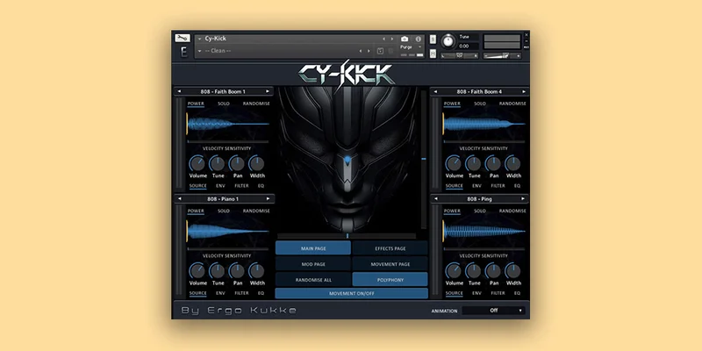The width and height of the screenshot is (702, 351).
Task: Click the Tune value field showing 0.00
Action: pyautogui.click(x=469, y=46)
